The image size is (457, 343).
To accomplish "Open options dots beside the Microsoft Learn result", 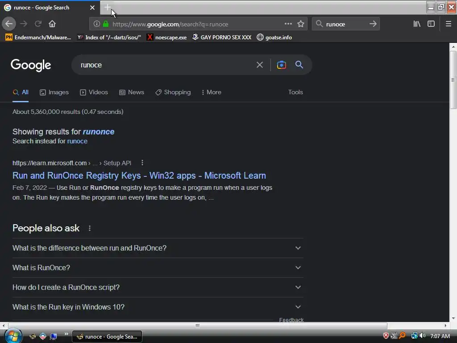I will click(x=142, y=163).
